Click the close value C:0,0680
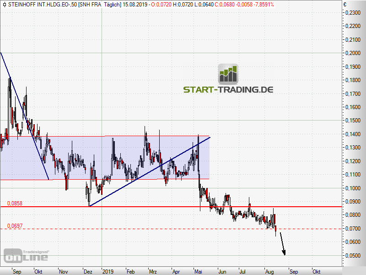The height and width of the screenshot is (275, 366). pos(225,5)
